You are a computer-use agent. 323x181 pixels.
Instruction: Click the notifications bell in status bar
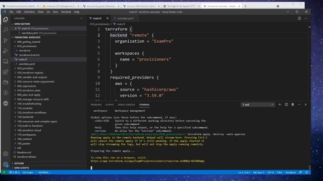click(x=306, y=172)
